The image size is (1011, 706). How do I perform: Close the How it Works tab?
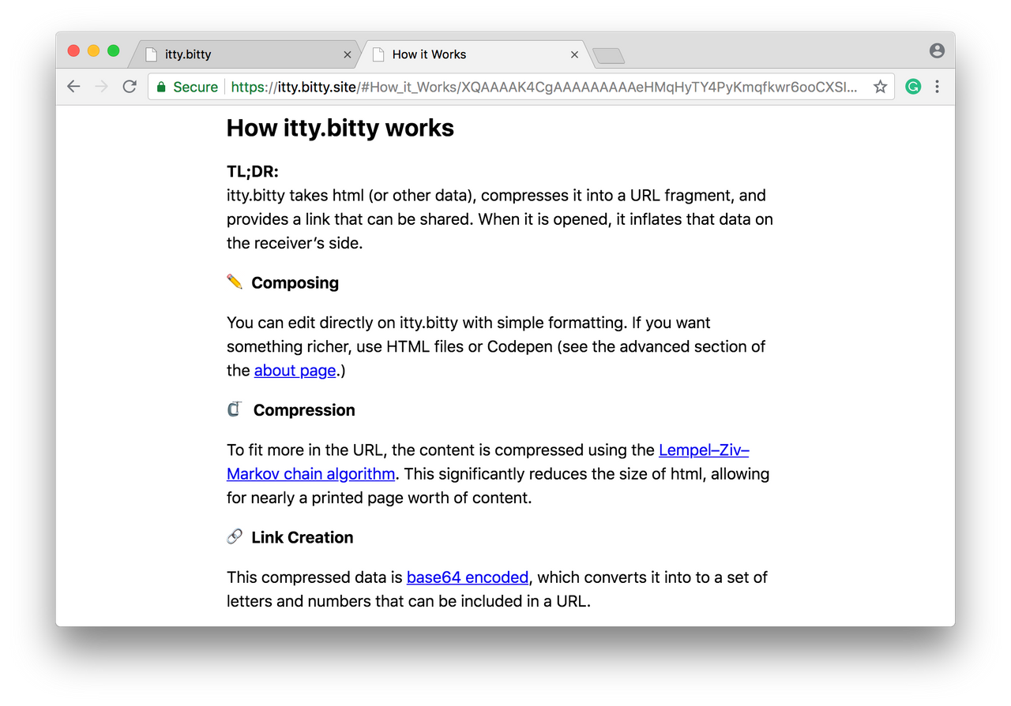pyautogui.click(x=574, y=54)
